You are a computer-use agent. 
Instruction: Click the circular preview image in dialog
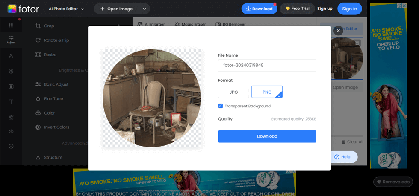click(152, 98)
